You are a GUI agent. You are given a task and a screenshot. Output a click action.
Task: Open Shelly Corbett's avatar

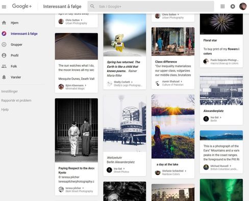coord(109,83)
